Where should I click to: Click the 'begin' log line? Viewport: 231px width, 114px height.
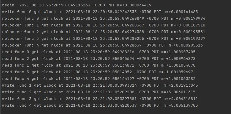point(77,5)
